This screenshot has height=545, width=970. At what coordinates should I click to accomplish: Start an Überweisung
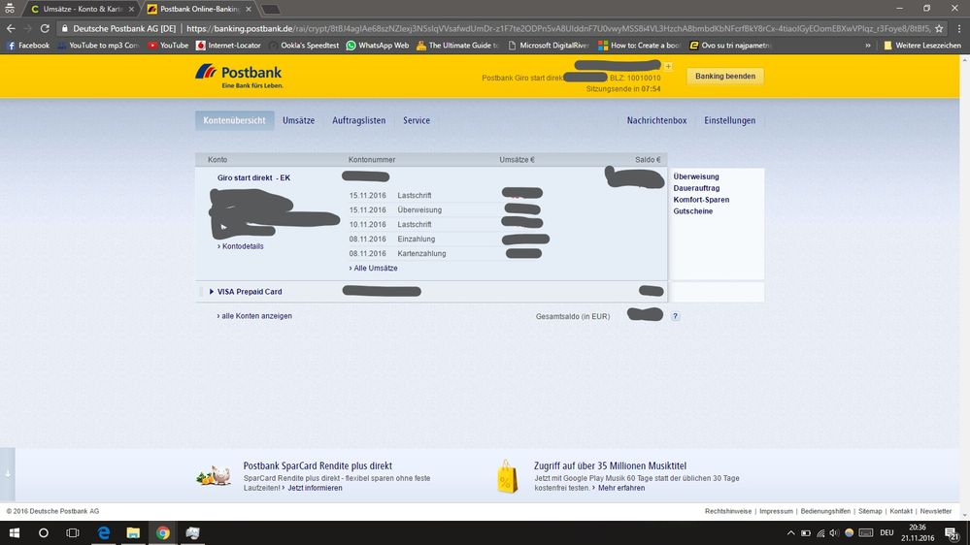[696, 176]
